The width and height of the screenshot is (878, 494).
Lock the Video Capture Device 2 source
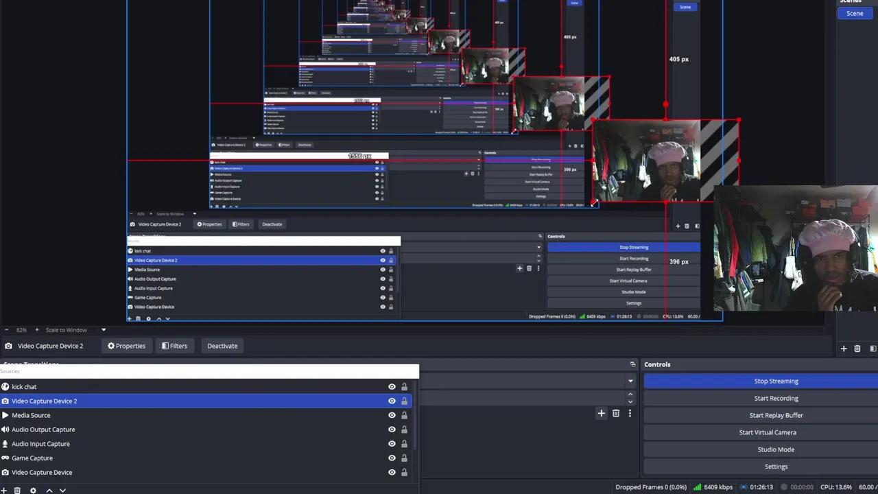point(404,401)
